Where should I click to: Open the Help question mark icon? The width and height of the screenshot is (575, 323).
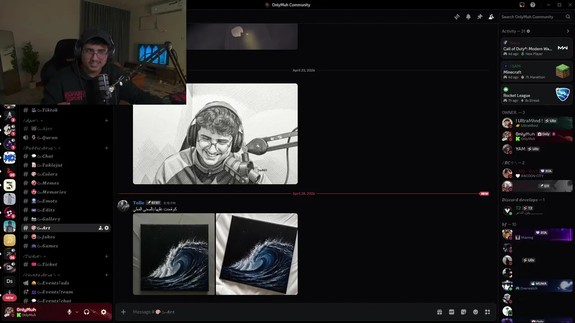(533, 5)
